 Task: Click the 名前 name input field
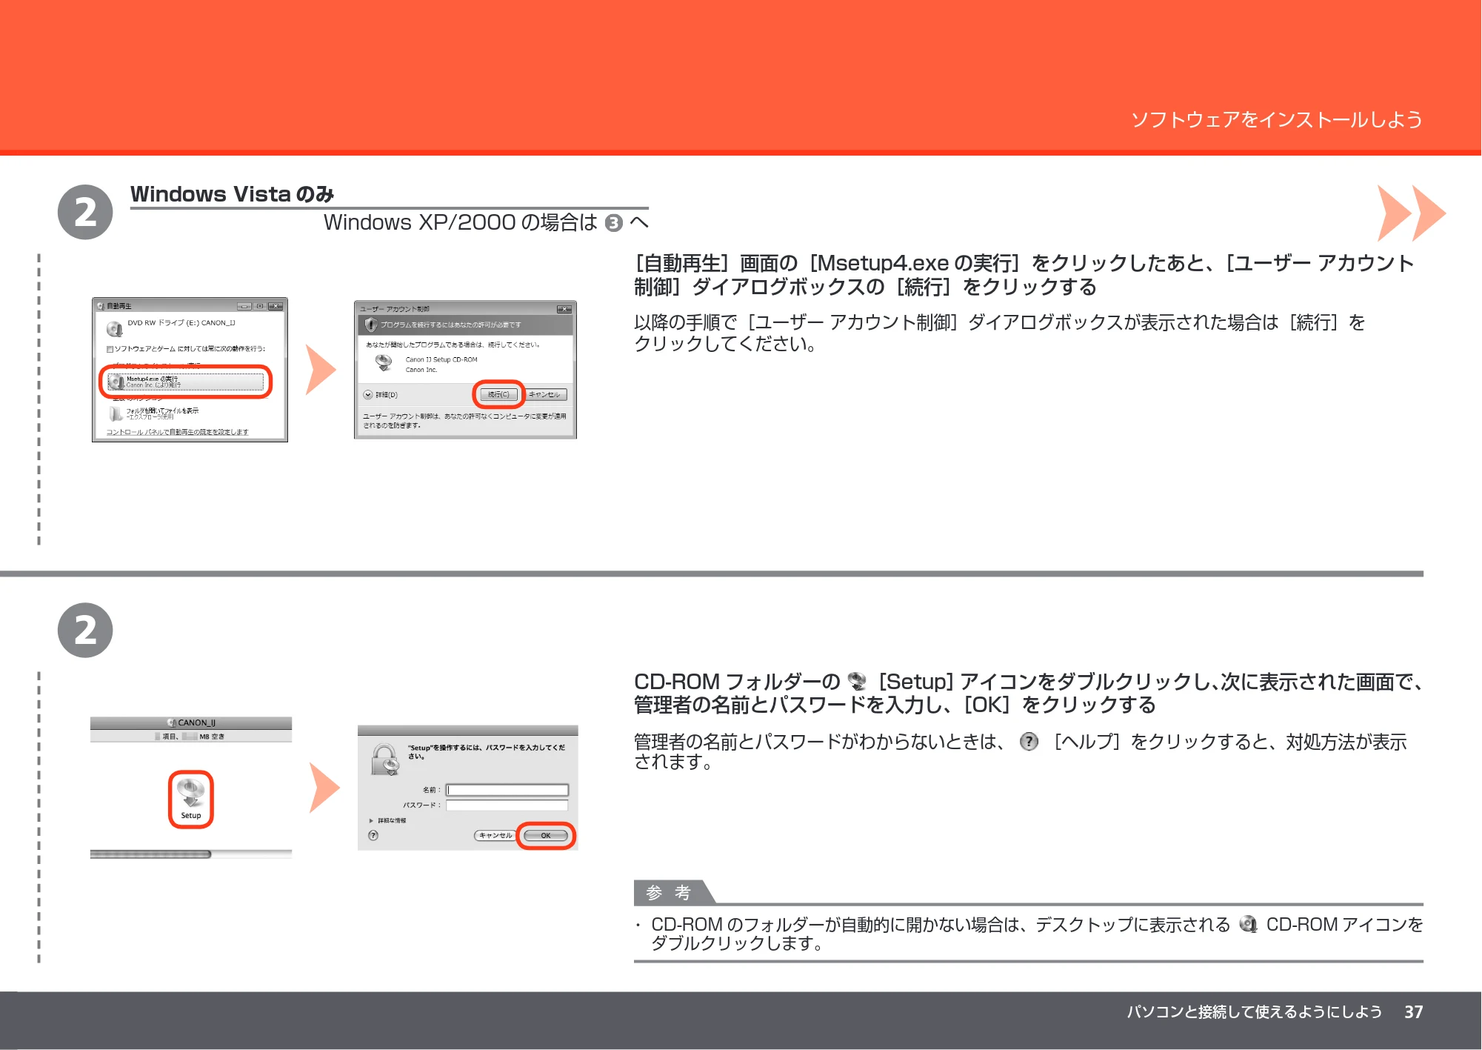point(507,790)
